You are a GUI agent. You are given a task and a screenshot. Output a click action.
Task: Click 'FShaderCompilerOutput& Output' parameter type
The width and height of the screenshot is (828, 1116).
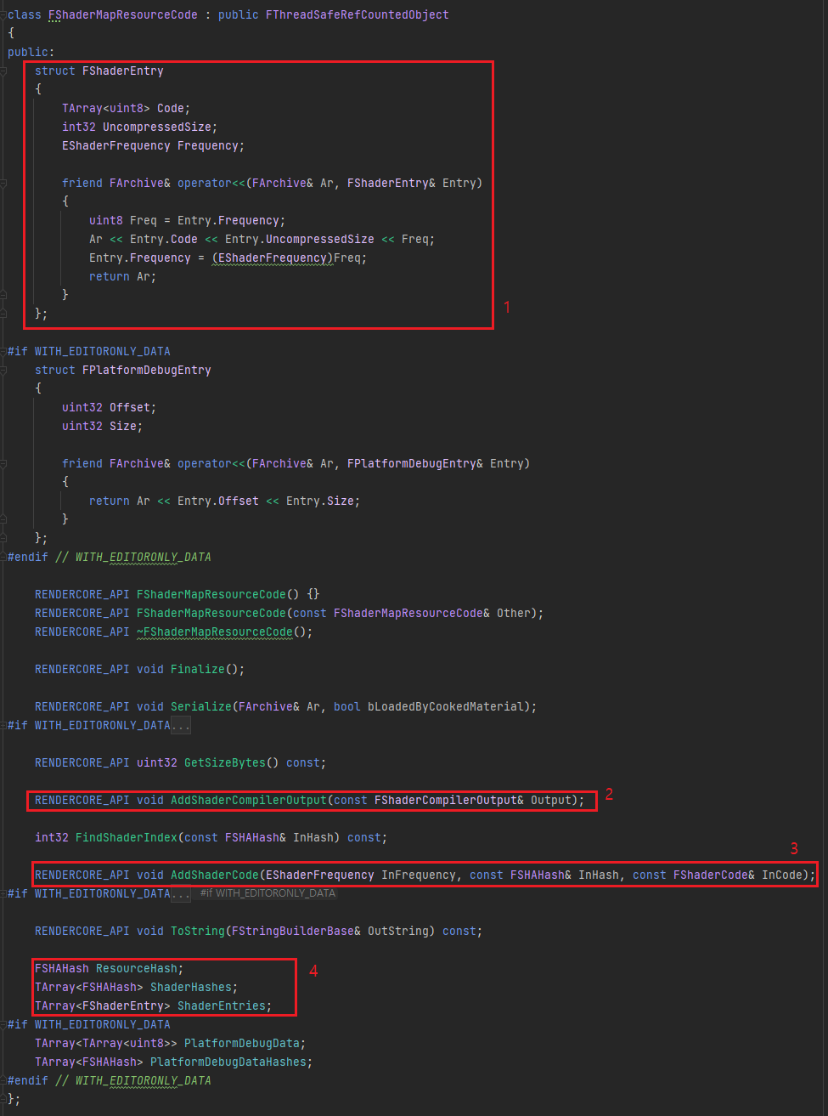(473, 800)
